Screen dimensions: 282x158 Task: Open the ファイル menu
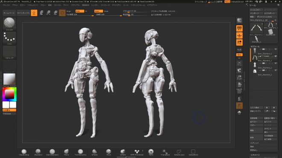pyautogui.click(x=57, y=5)
